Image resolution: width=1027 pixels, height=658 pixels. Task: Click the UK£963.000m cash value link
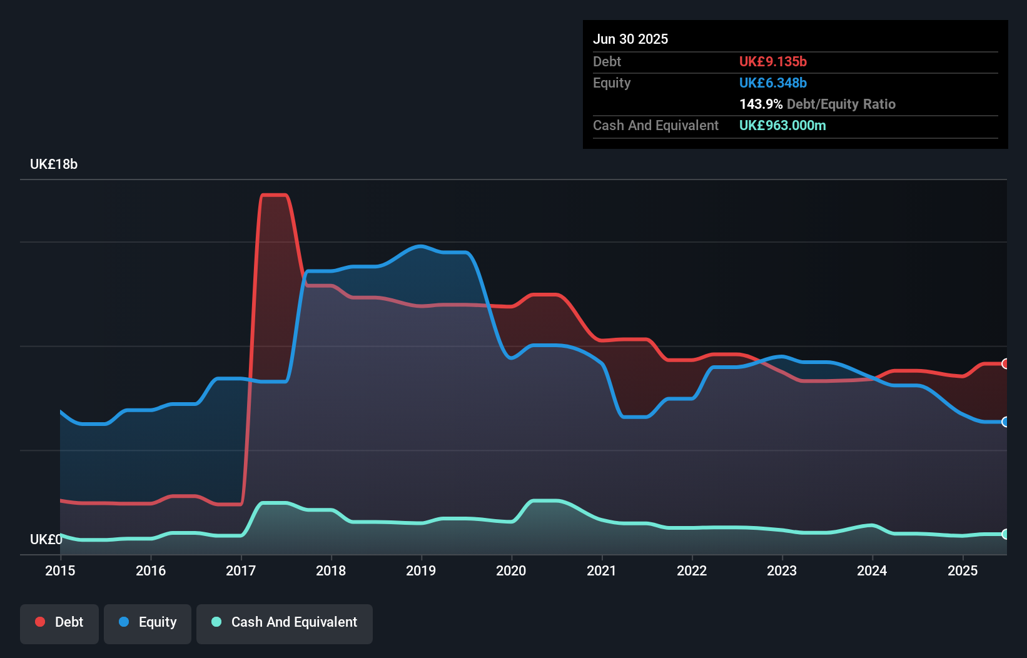pos(782,125)
